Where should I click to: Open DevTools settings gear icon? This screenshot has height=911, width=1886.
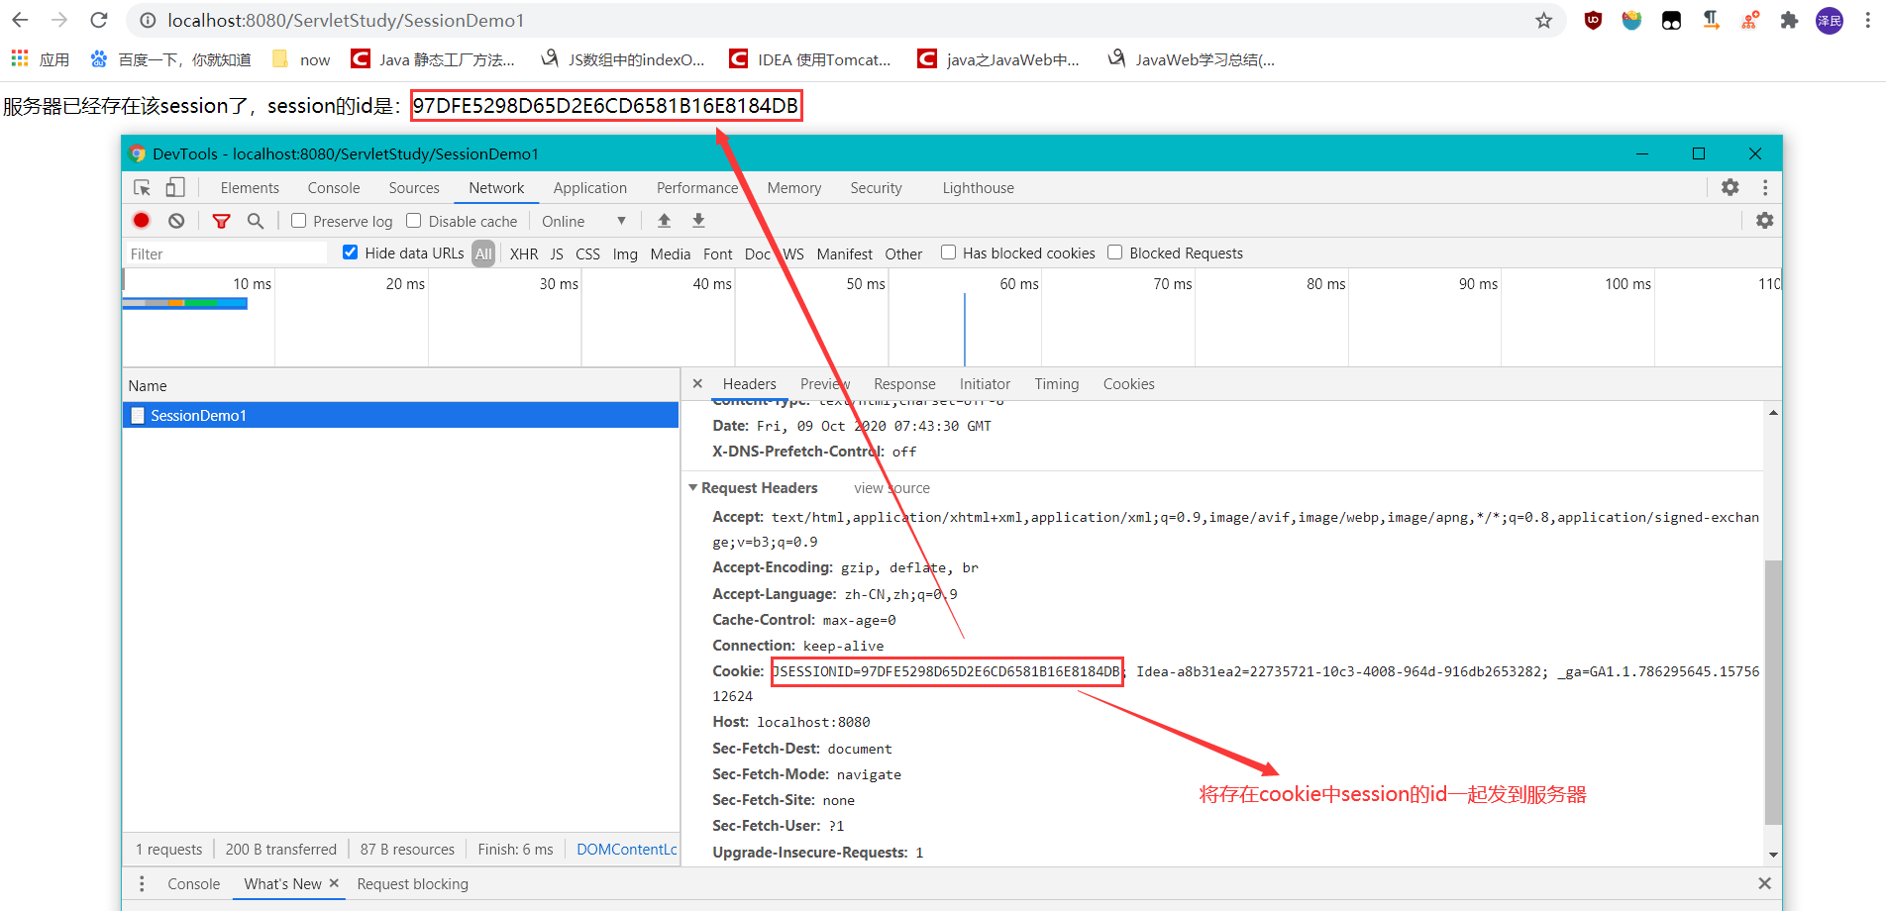pos(1730,187)
